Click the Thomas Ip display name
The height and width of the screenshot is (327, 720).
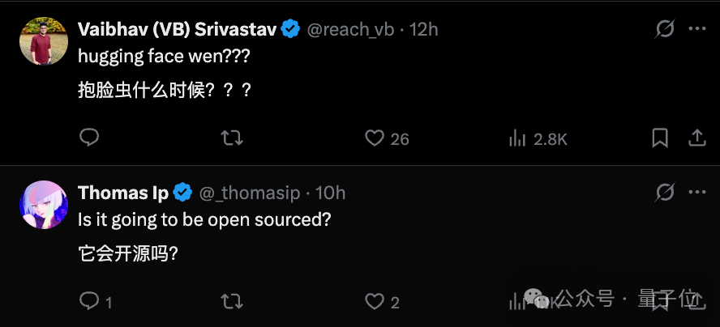[123, 193]
